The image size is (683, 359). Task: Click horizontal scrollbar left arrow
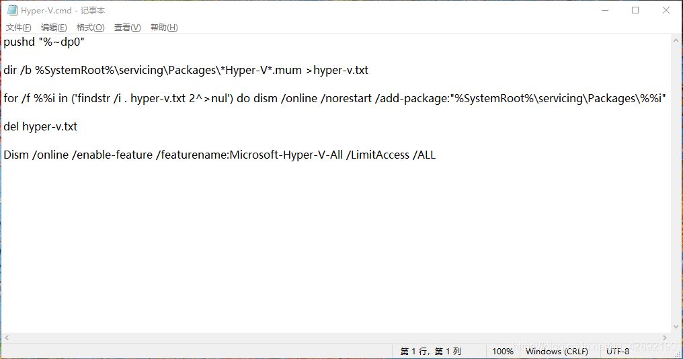(7, 337)
